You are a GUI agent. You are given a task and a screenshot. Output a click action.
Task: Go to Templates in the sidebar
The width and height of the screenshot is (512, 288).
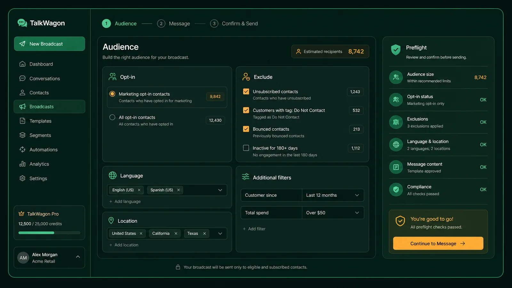click(x=49, y=121)
